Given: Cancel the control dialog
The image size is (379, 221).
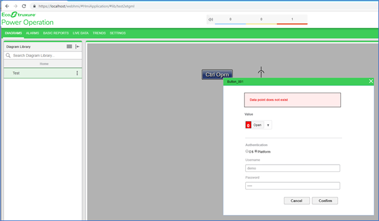Looking at the screenshot, I should pyautogui.click(x=297, y=200).
